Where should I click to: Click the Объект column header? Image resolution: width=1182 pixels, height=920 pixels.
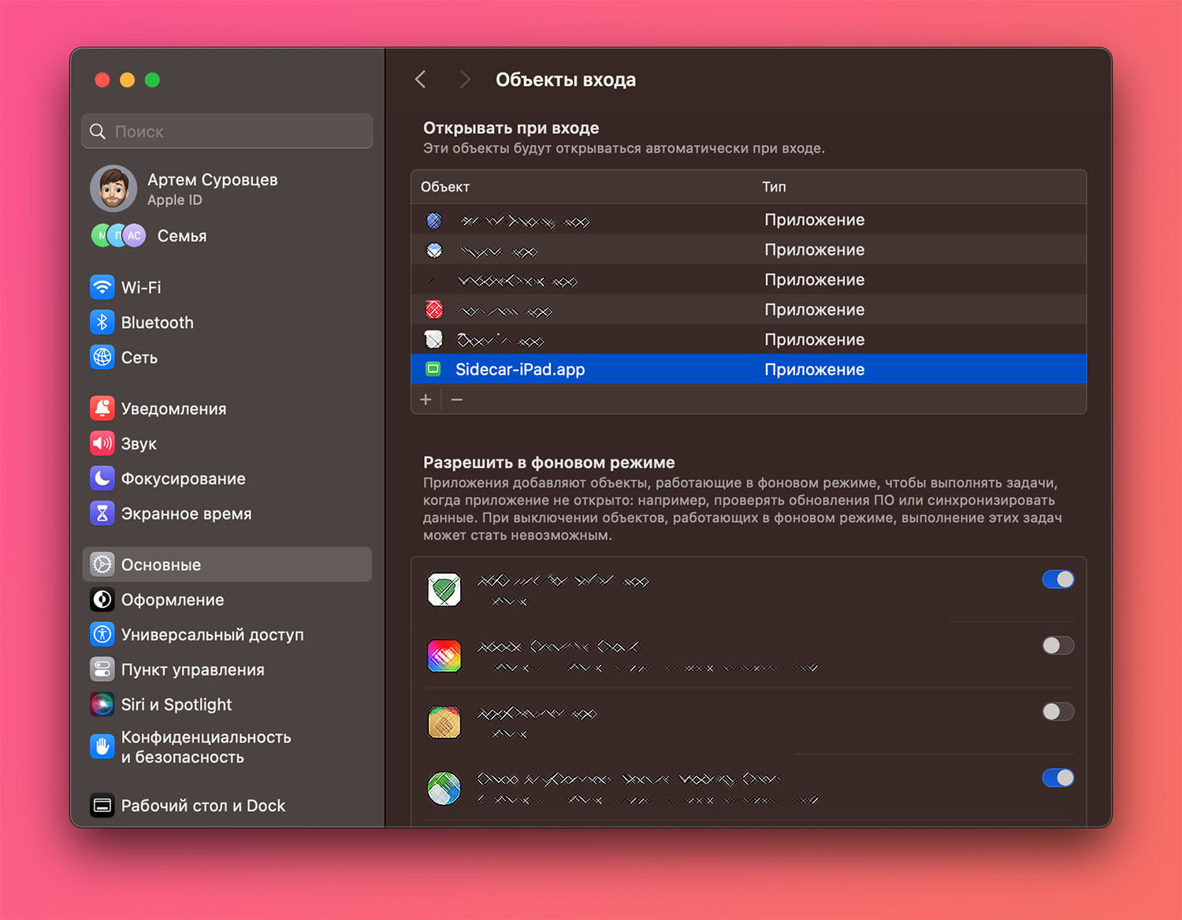445,187
